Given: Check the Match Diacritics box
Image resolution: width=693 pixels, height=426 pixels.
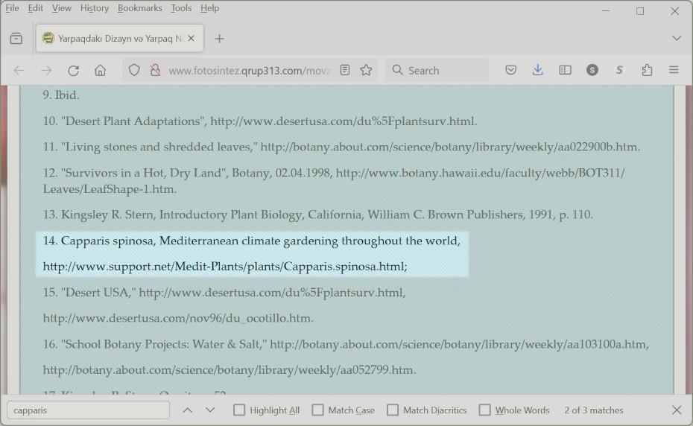Looking at the screenshot, I should 393,410.
